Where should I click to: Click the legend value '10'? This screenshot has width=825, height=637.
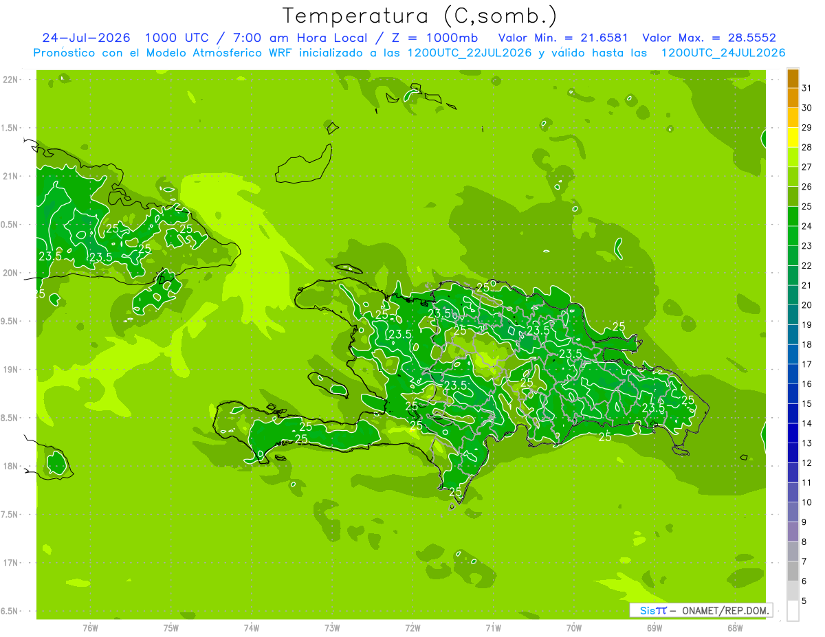tap(806, 502)
